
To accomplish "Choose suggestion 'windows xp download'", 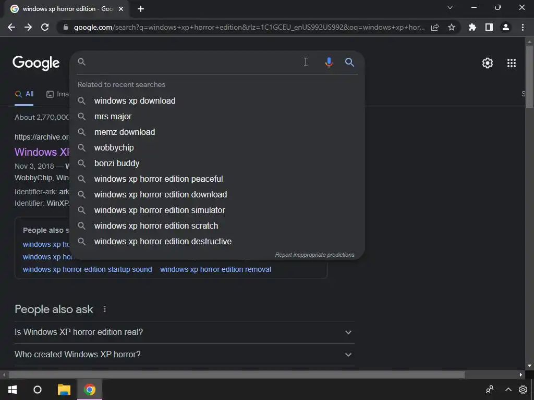I will [x=217, y=101].
